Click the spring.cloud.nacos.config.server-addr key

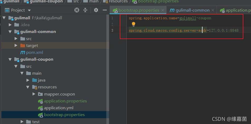click(x=168, y=30)
